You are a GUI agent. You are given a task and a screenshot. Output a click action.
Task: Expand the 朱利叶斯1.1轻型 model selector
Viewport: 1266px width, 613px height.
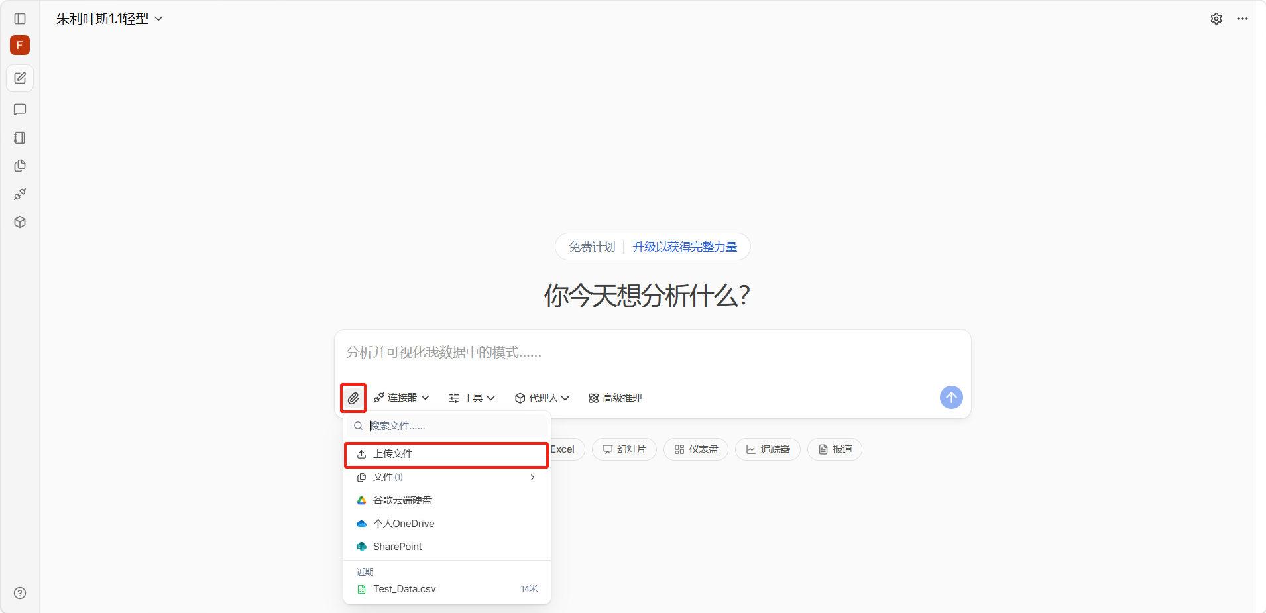pos(109,19)
